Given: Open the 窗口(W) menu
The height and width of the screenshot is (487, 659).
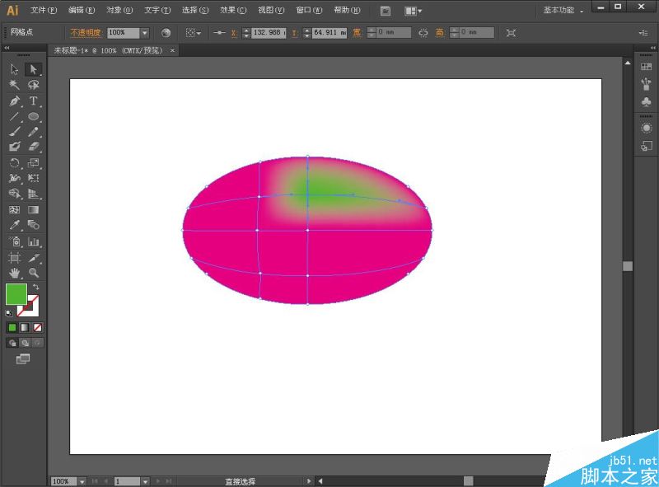Looking at the screenshot, I should click(x=310, y=10).
